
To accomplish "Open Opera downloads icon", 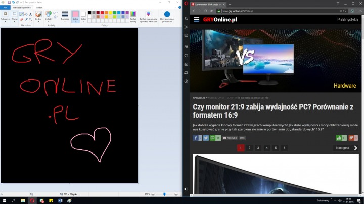I will click(x=360, y=11).
